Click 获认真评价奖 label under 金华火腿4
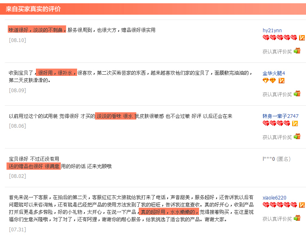The width and height of the screenshot is (306, 235). coord(277,95)
